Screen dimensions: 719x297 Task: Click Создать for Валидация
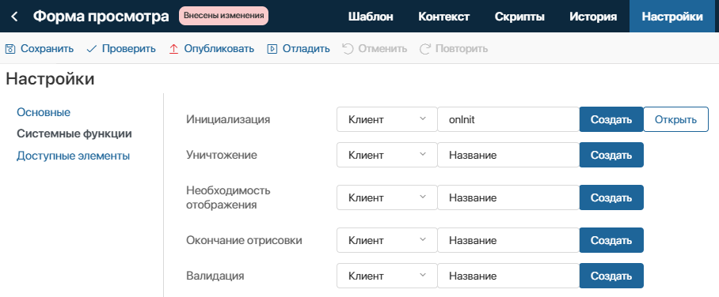pos(611,276)
